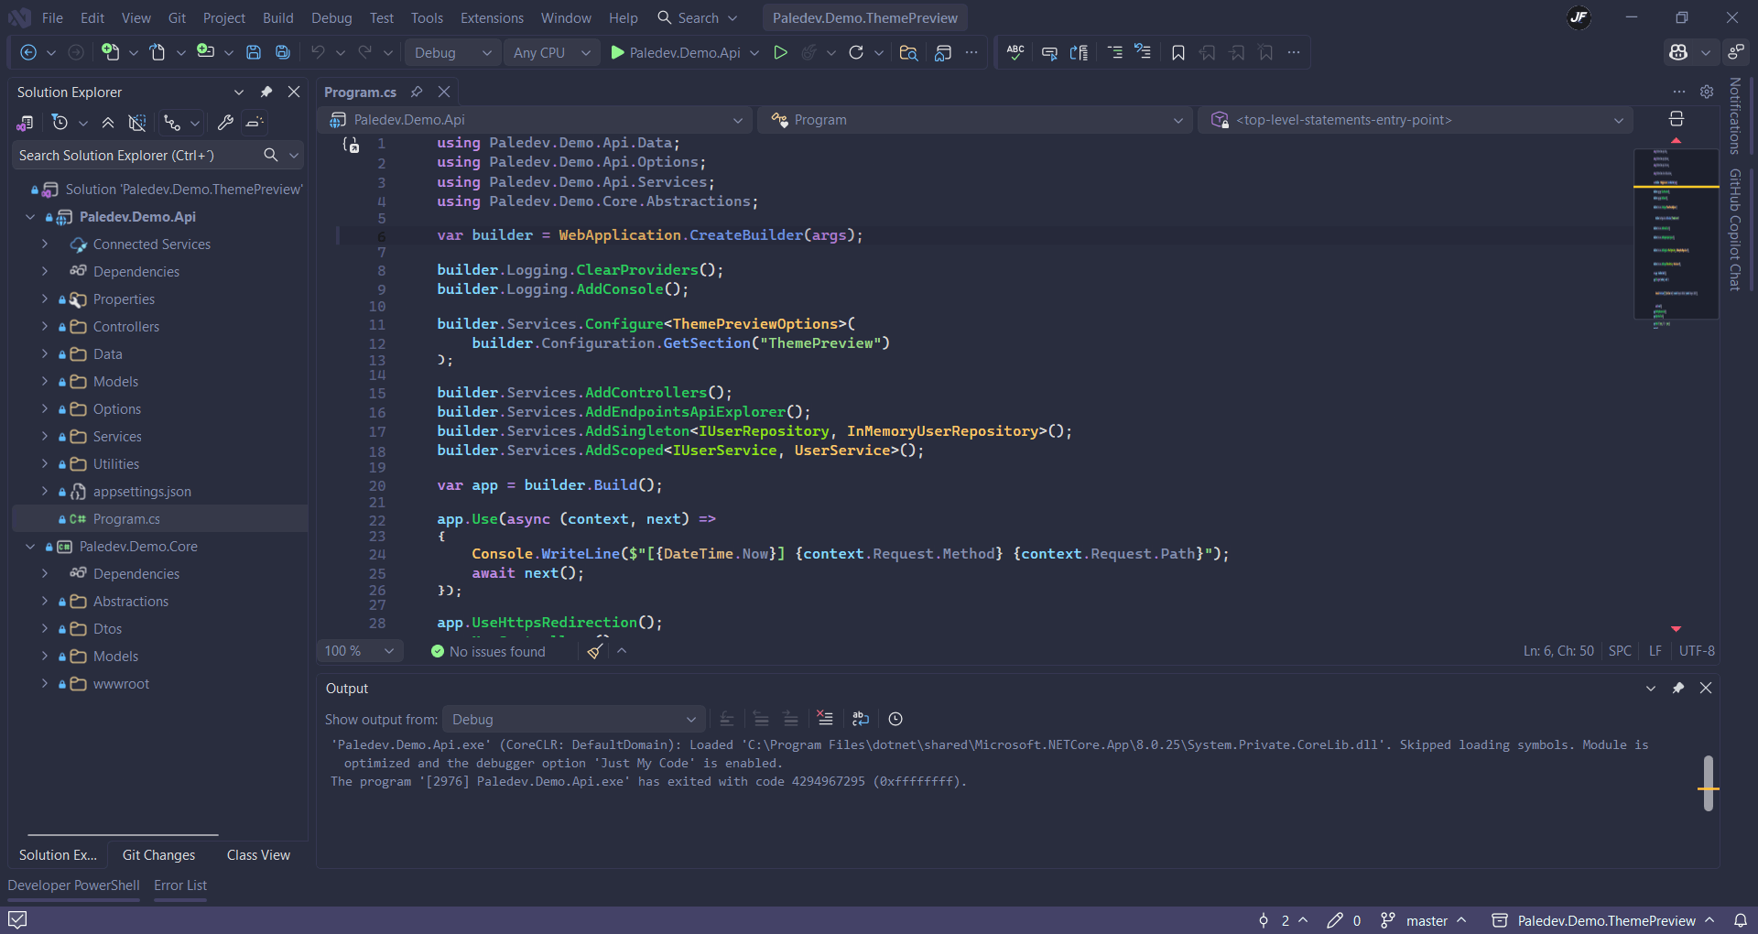
Task: Clear all text in the Output window
Action: tap(825, 719)
